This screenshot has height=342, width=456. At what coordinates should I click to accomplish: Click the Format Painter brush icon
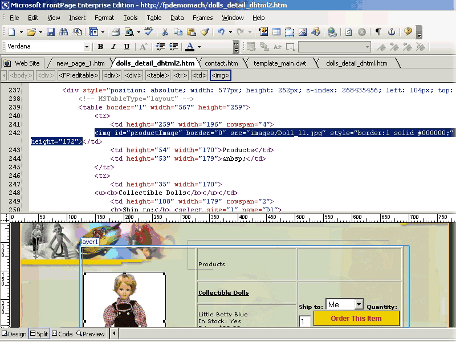point(205,32)
